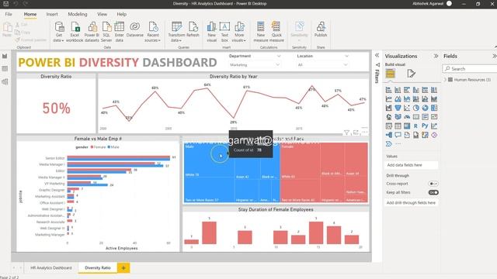Click the Save icon in title bar
The width and height of the screenshot is (497, 279).
coord(5,4)
